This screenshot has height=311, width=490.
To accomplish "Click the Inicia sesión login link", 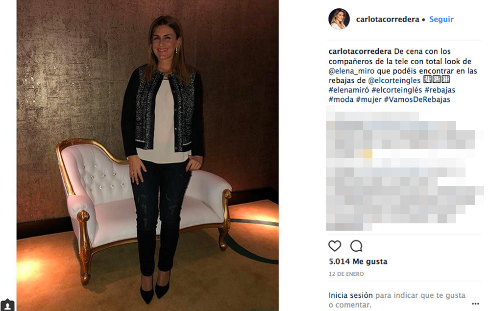I will pyautogui.click(x=351, y=295).
